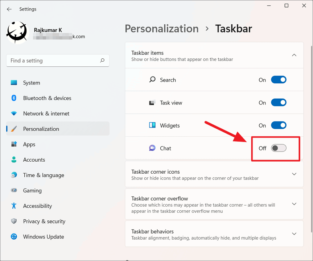This screenshot has height=261, width=313.
Task: Select Privacy & security
Action: pos(13,221)
